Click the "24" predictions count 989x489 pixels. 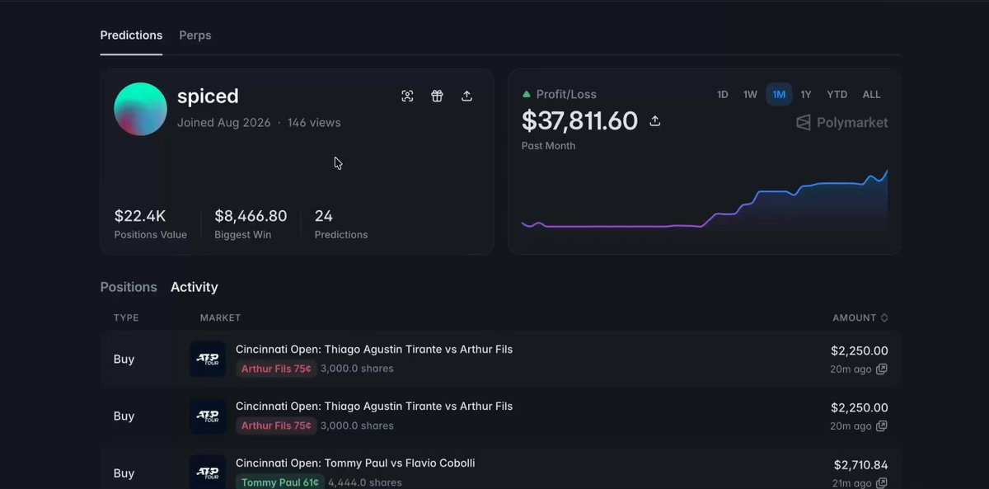pyautogui.click(x=324, y=216)
